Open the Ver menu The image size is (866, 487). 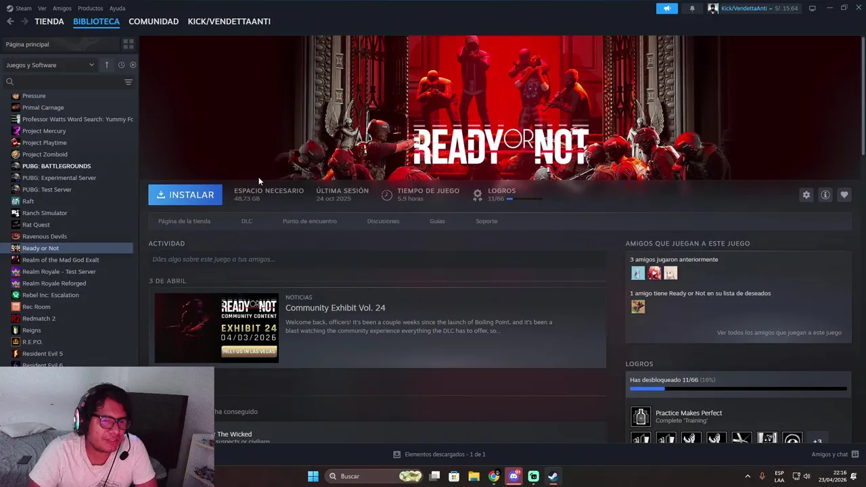(43, 8)
